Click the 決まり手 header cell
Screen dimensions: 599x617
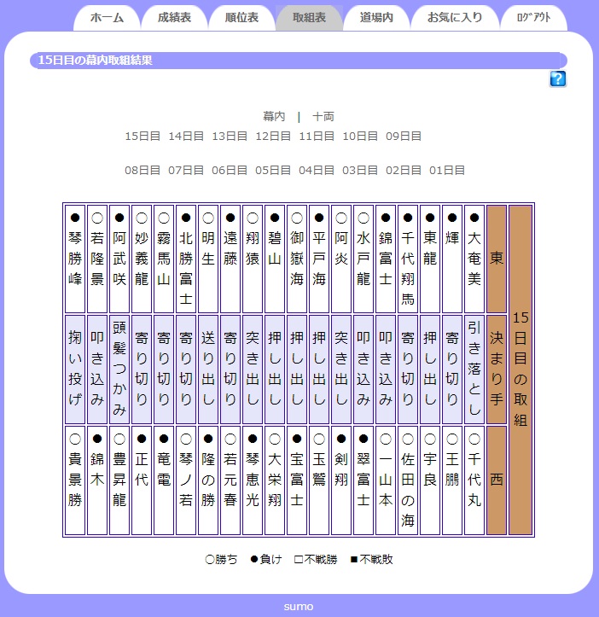pos(497,370)
